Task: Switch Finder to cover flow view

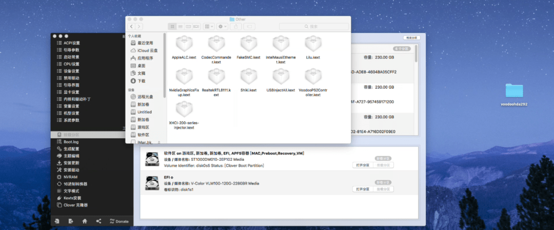Action: (196, 27)
